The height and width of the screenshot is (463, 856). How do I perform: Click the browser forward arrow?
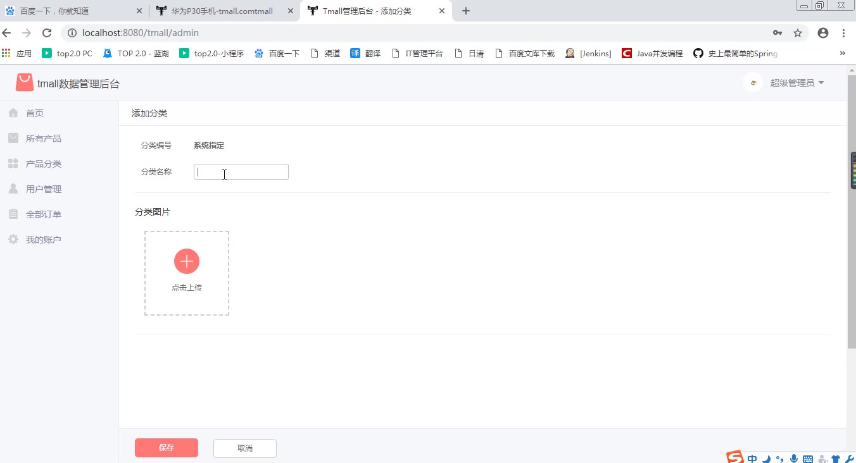(x=27, y=33)
